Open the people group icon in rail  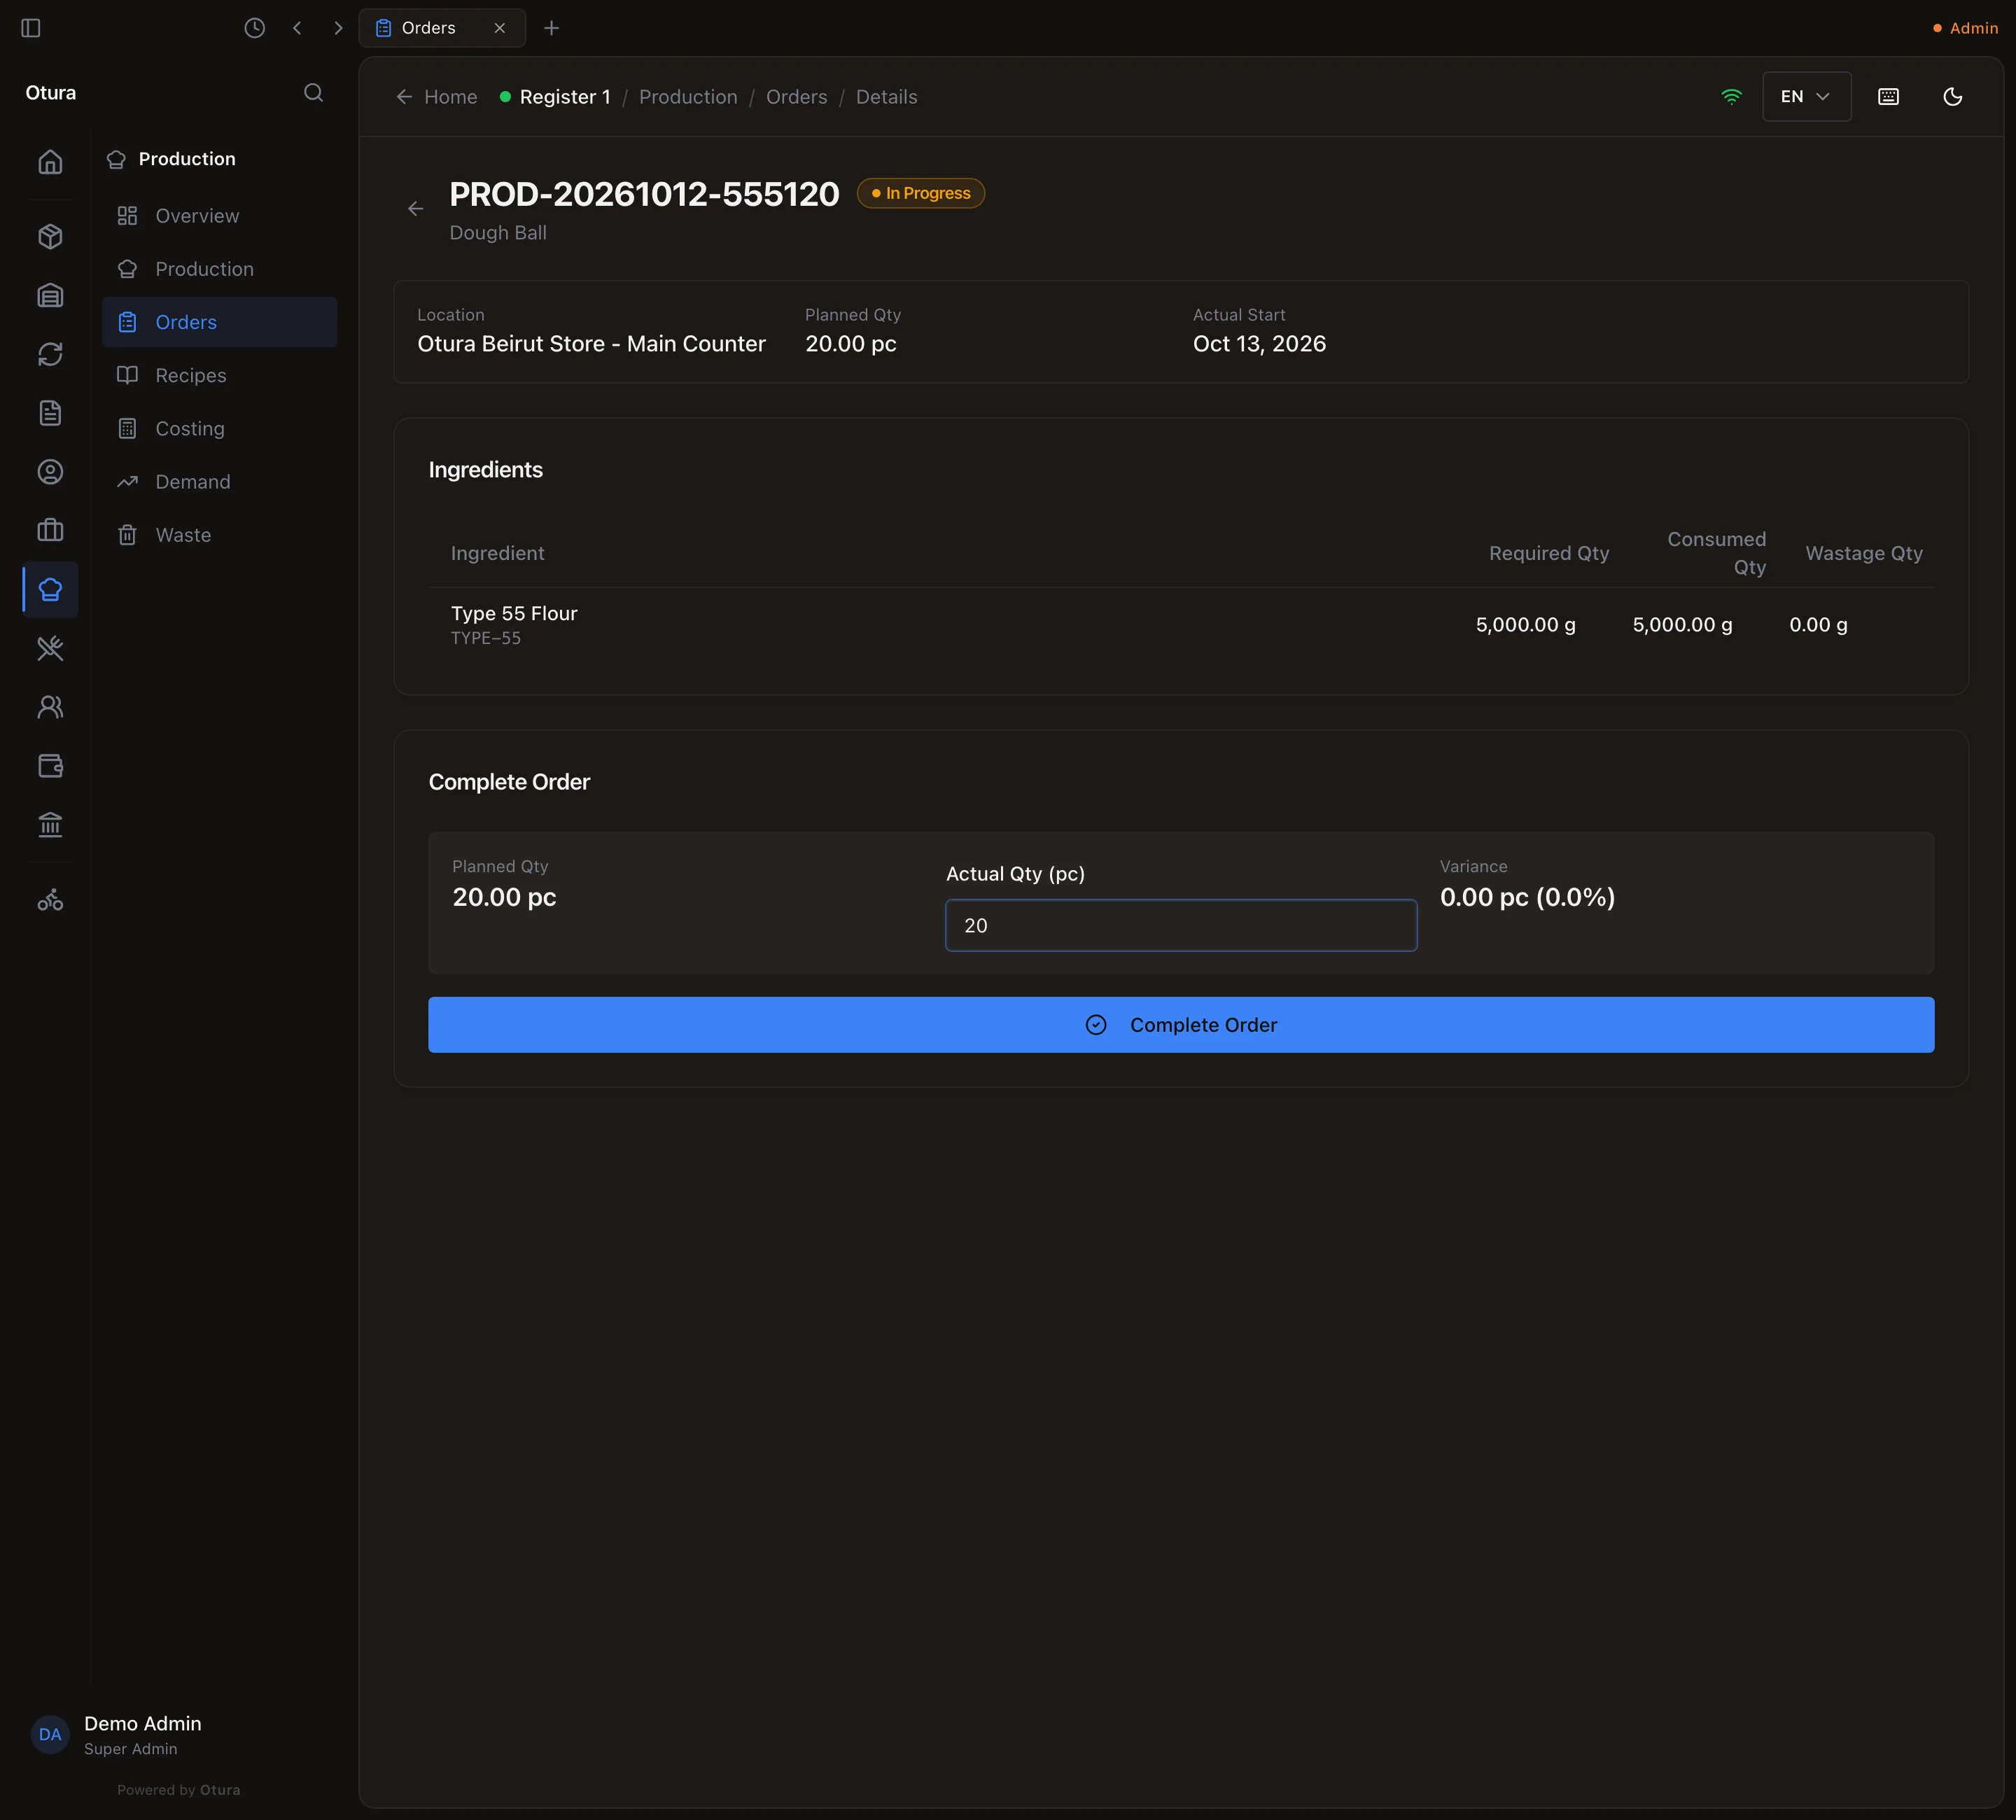[50, 707]
